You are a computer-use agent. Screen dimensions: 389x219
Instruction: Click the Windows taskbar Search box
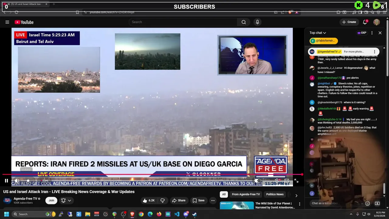(34, 214)
